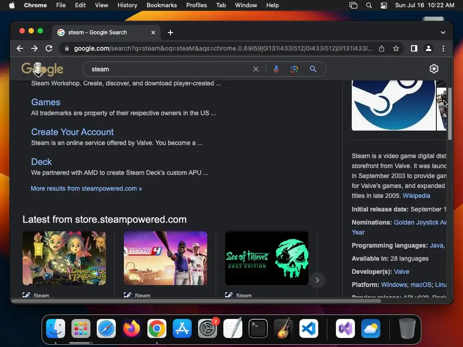
Task: Open Chrome side panel icon
Action: (414, 48)
